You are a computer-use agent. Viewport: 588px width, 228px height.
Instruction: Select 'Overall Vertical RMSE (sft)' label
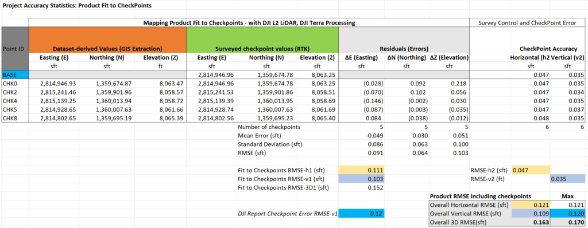466,214
